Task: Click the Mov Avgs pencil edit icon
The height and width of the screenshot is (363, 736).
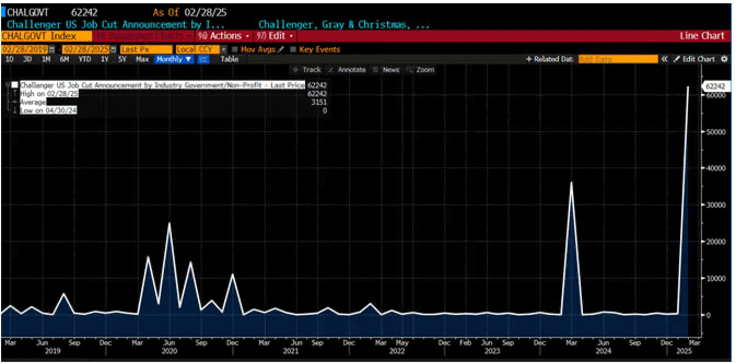Action: (281, 49)
